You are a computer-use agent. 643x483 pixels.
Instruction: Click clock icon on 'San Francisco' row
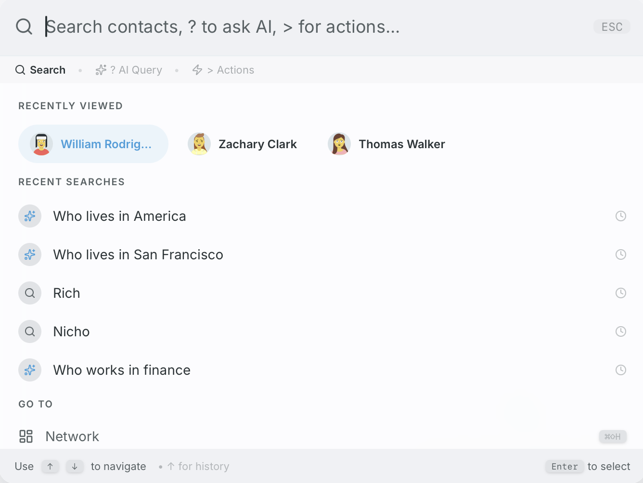[621, 254]
